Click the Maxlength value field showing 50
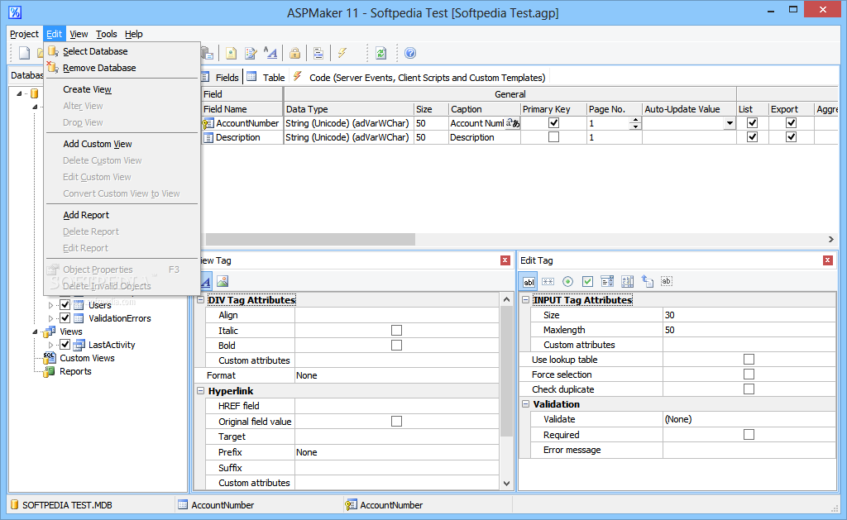The image size is (847, 520). (749, 330)
